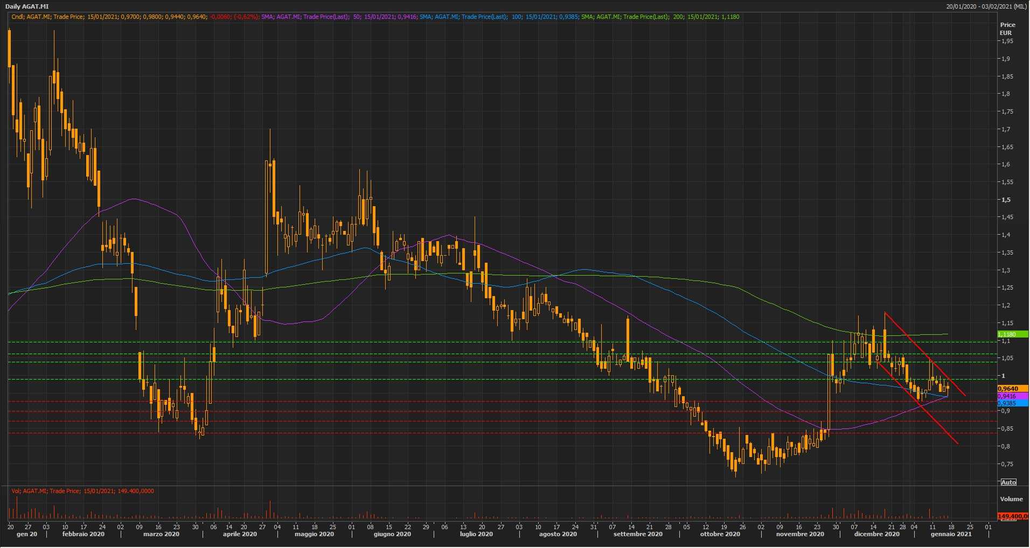Screen dimensions: 1030x548
Task: Select the blue SMA 100 legend entry
Action: coord(499,17)
